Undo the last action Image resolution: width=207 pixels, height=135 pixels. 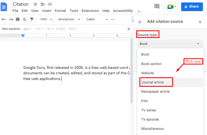coord(4,20)
